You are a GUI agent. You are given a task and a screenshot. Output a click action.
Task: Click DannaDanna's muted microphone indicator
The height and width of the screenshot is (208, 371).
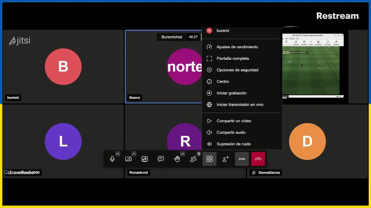point(254,172)
